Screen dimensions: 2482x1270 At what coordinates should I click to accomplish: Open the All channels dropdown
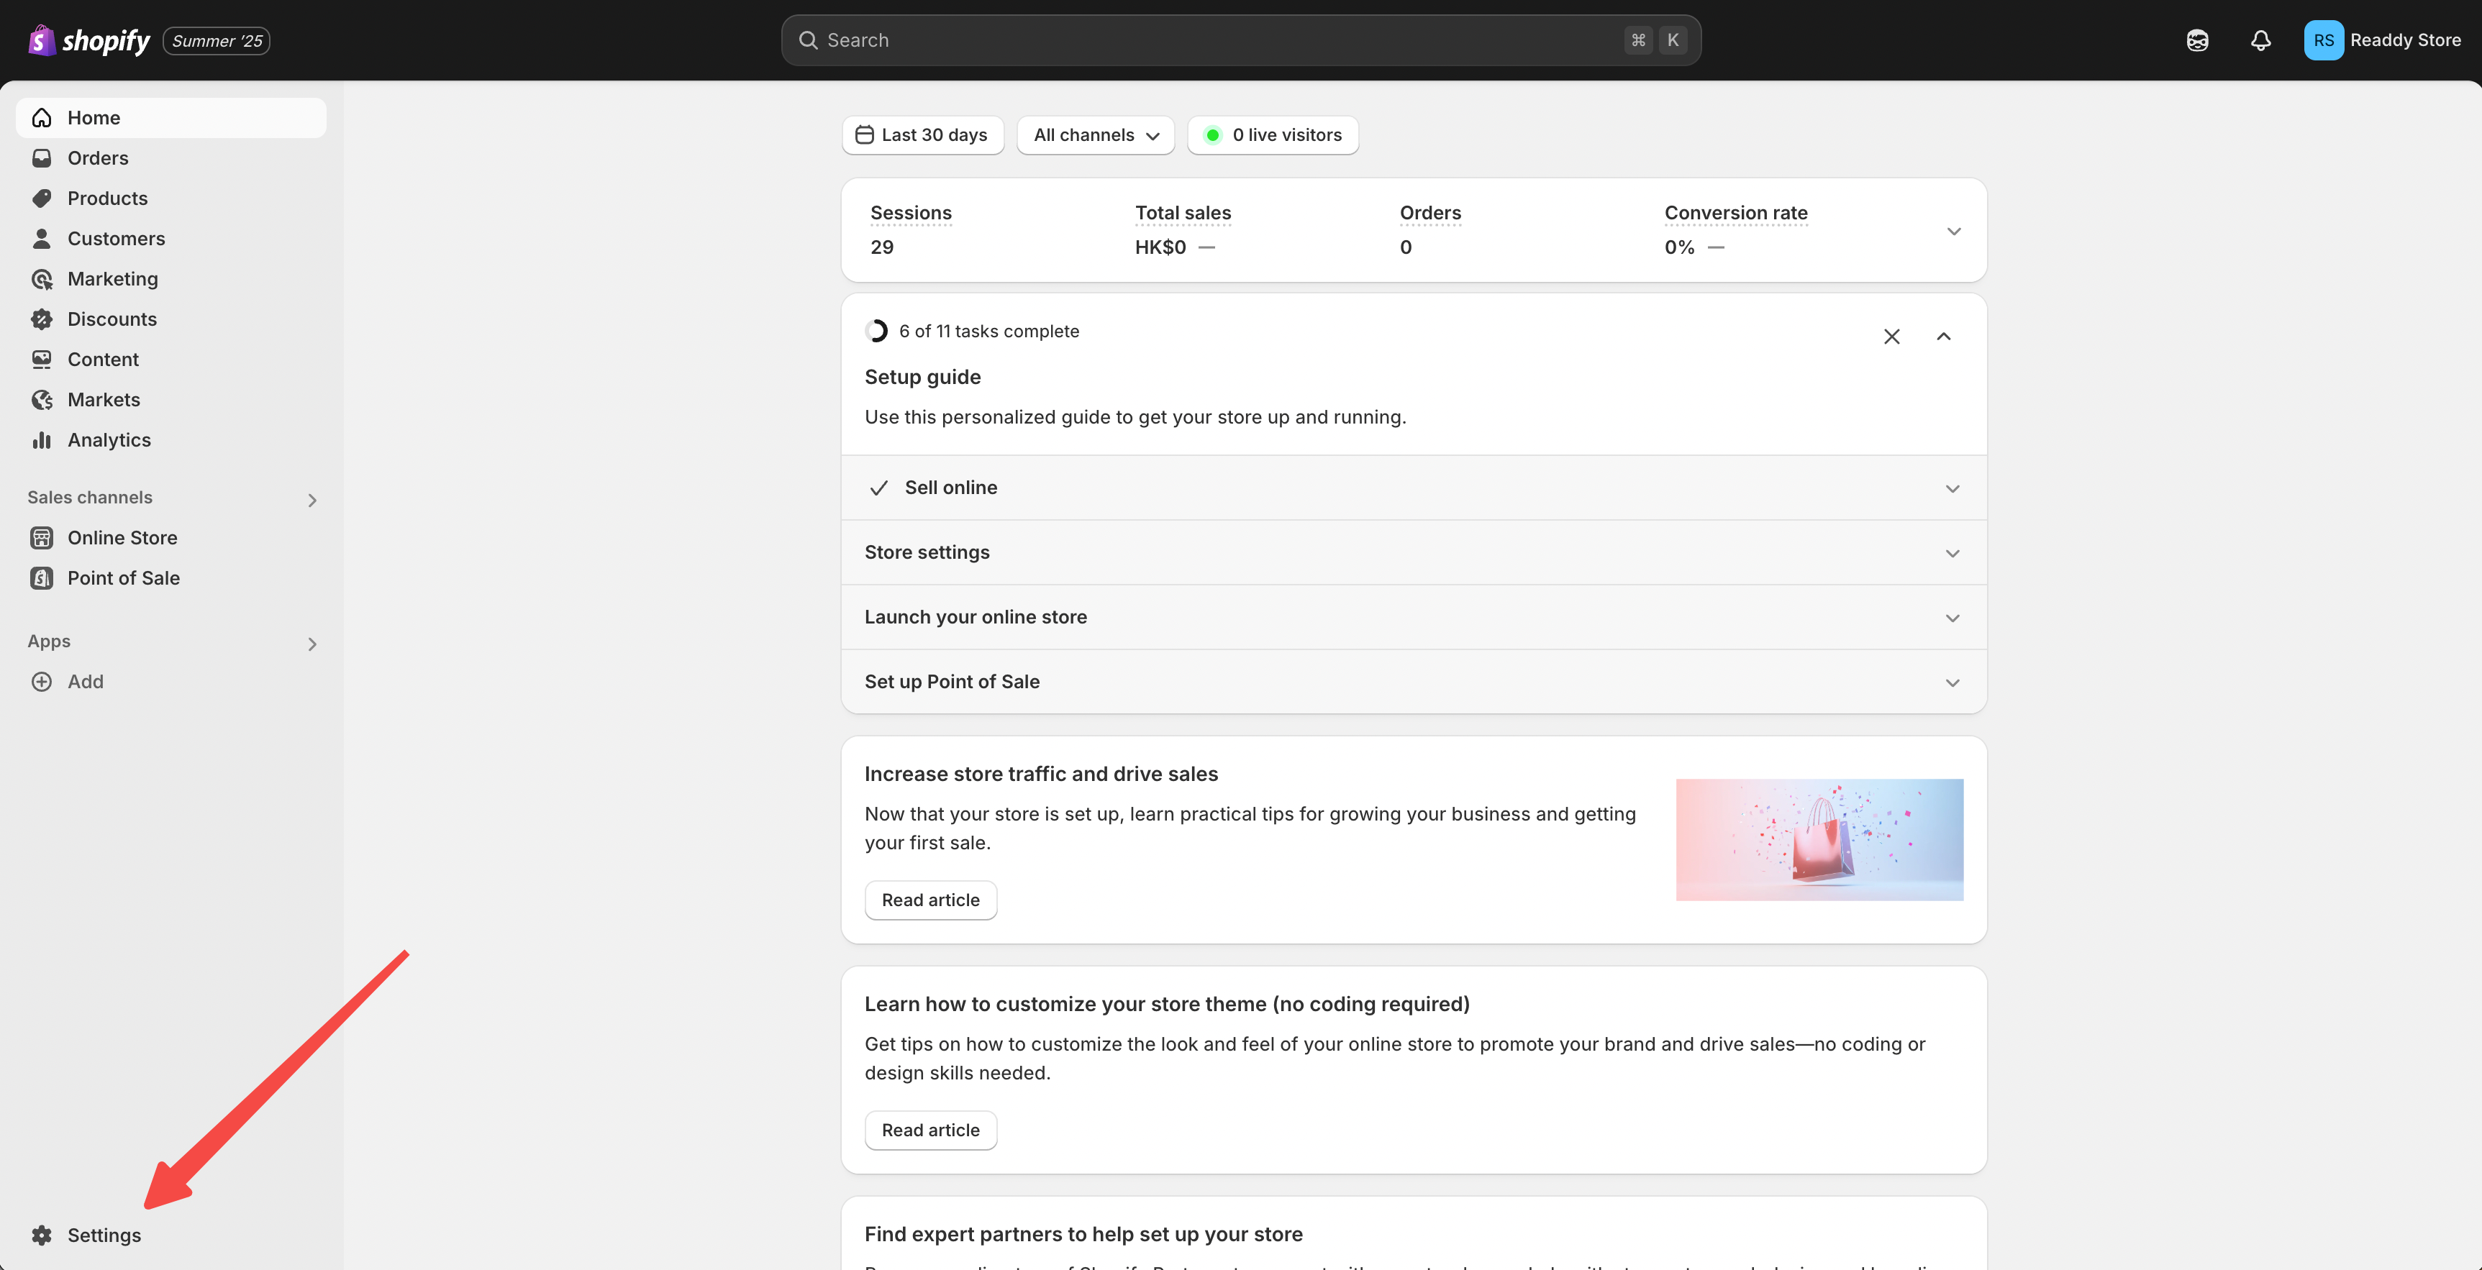coord(1096,134)
